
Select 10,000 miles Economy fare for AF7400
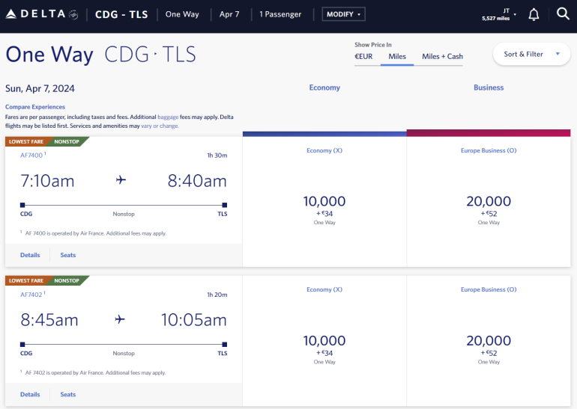tap(324, 206)
